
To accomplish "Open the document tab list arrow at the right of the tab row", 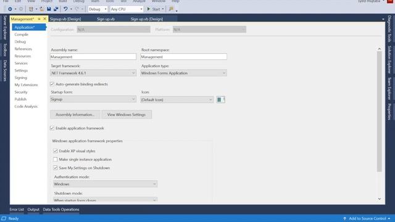I will pyautogui.click(x=383, y=19).
